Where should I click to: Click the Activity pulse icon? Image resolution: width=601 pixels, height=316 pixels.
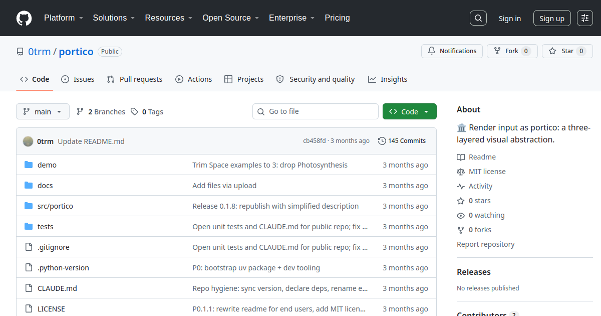click(461, 186)
